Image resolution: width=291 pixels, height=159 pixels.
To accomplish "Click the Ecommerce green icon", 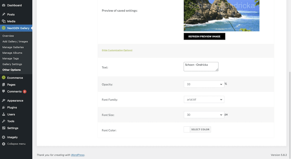I will click(3, 78).
